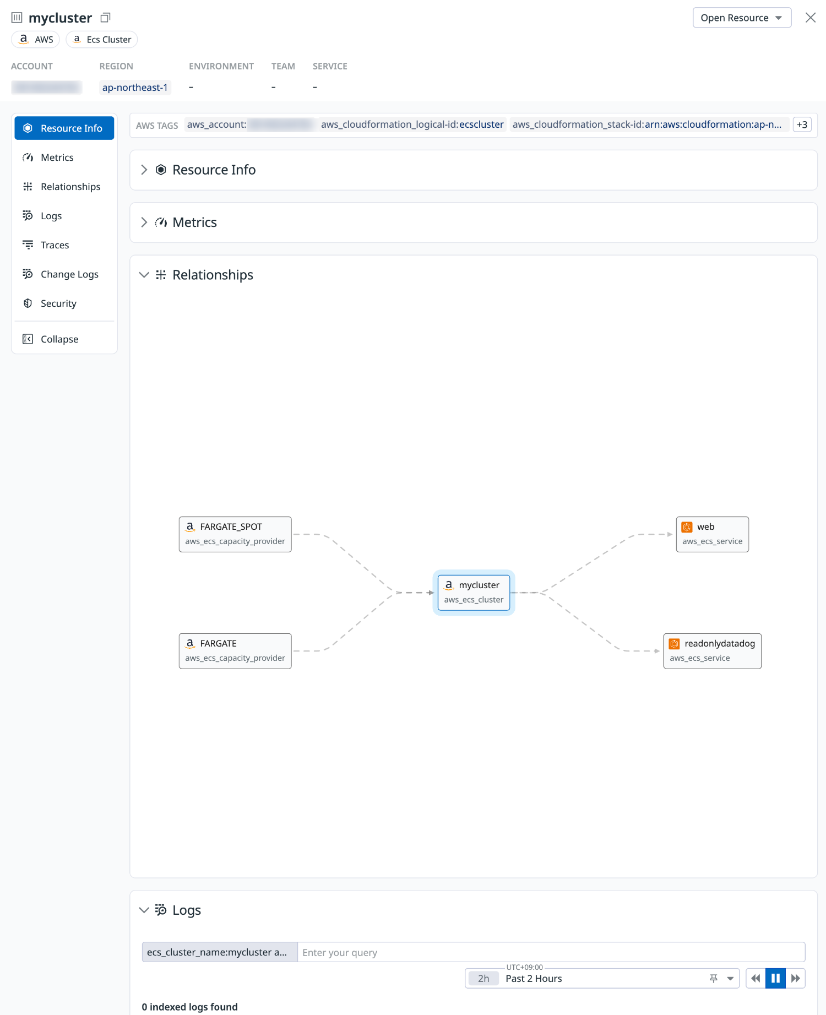
Task: Go to Metrics in sidebar
Action: coord(64,158)
